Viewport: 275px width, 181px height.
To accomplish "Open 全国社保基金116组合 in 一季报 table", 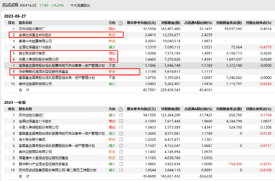I will coord(35,121).
